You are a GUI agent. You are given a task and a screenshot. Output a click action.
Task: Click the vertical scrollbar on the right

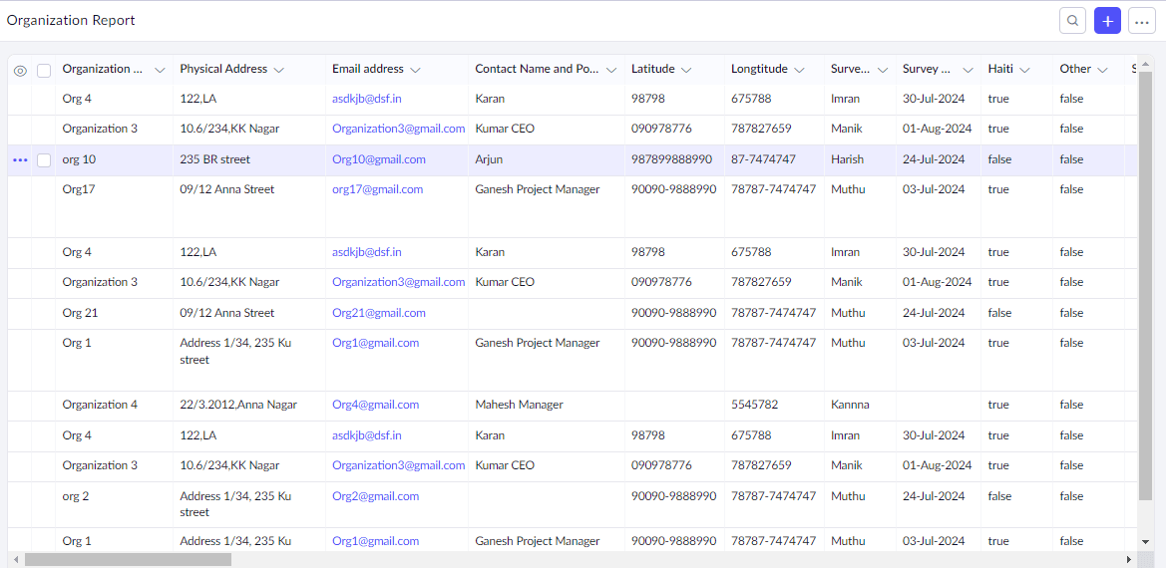[x=1145, y=299]
